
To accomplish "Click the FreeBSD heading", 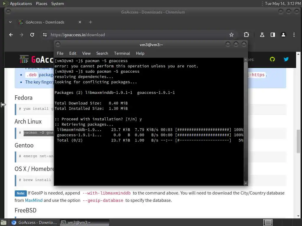I will (x=25, y=210).
